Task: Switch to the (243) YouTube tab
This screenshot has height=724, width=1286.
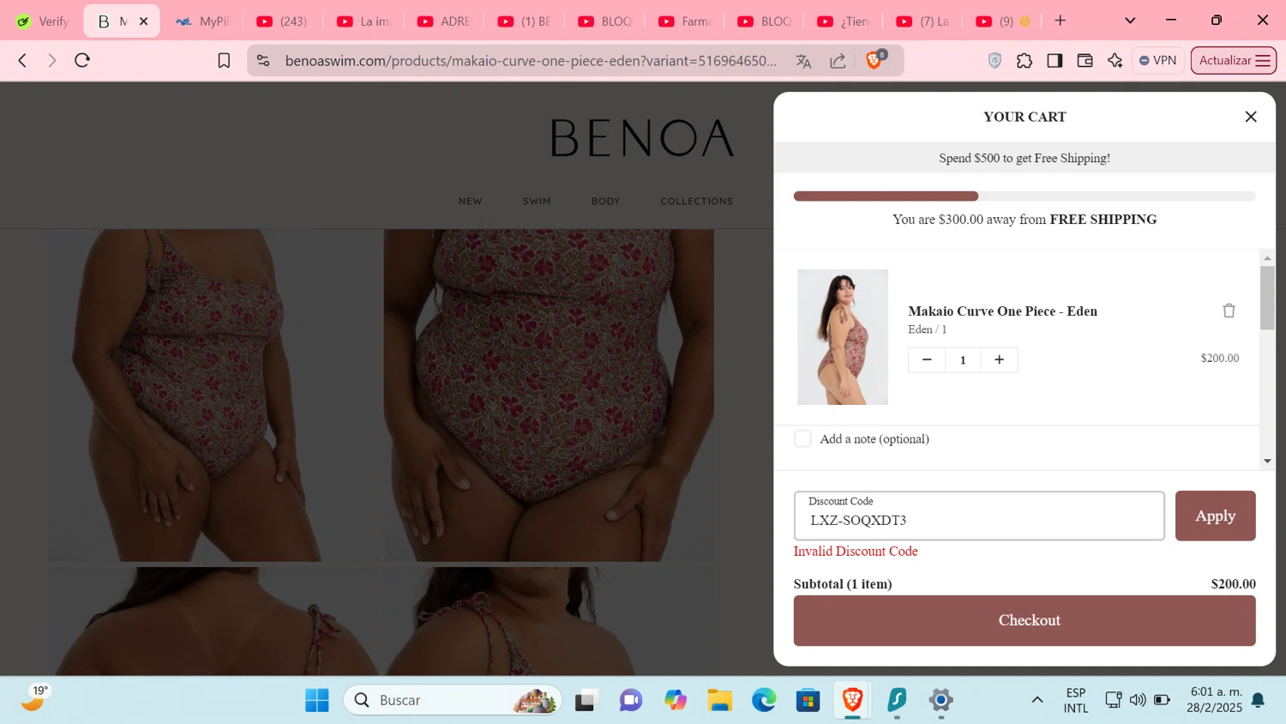Action: tap(283, 21)
